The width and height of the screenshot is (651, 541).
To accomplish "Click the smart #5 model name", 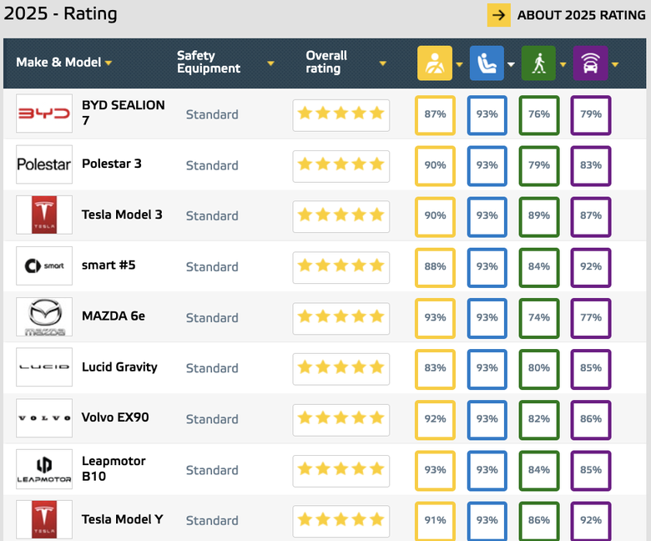I will coord(108,265).
